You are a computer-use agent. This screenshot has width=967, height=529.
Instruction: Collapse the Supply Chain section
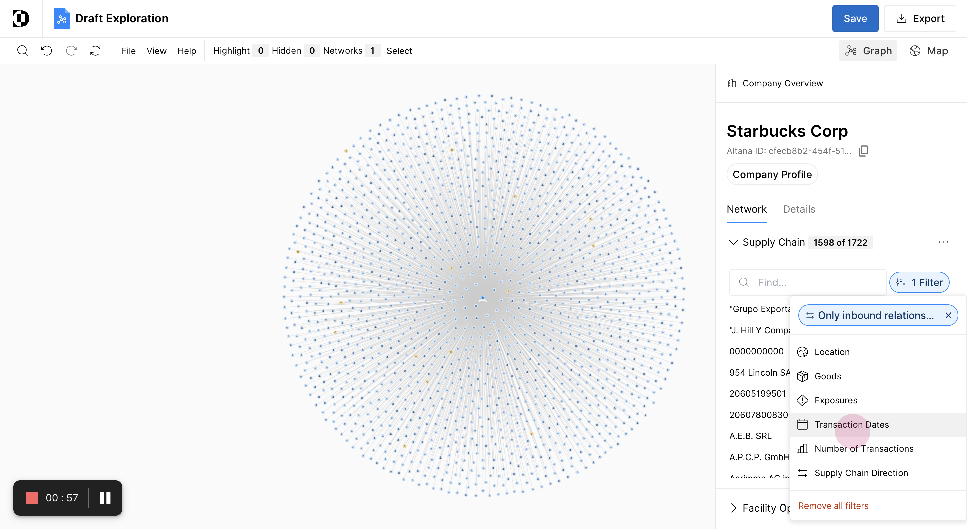(x=733, y=242)
